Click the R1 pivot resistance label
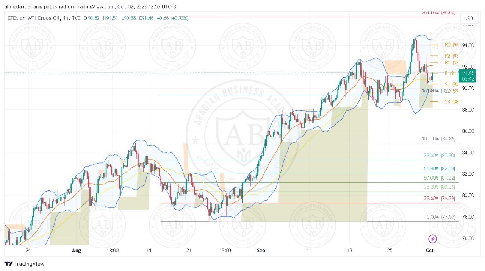The image size is (485, 271). [x=452, y=62]
